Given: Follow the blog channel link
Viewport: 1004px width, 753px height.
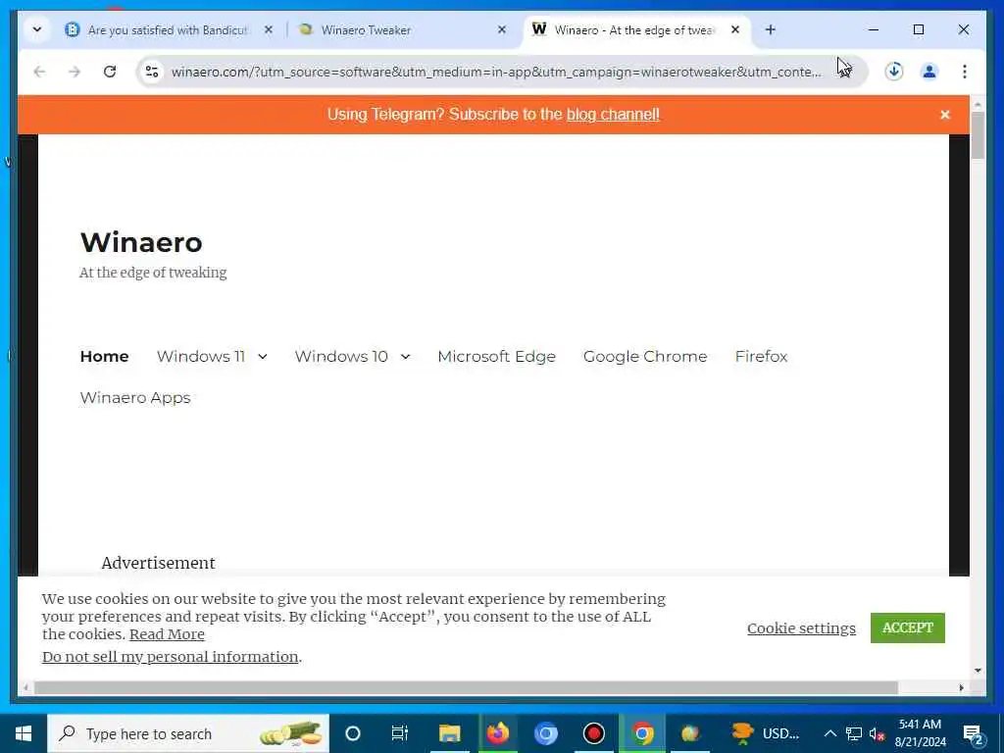Looking at the screenshot, I should click(613, 115).
